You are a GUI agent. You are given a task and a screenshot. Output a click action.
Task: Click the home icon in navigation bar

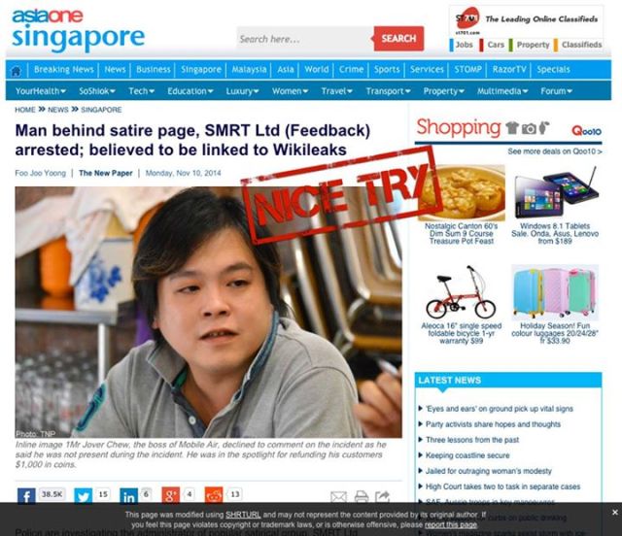(x=16, y=71)
